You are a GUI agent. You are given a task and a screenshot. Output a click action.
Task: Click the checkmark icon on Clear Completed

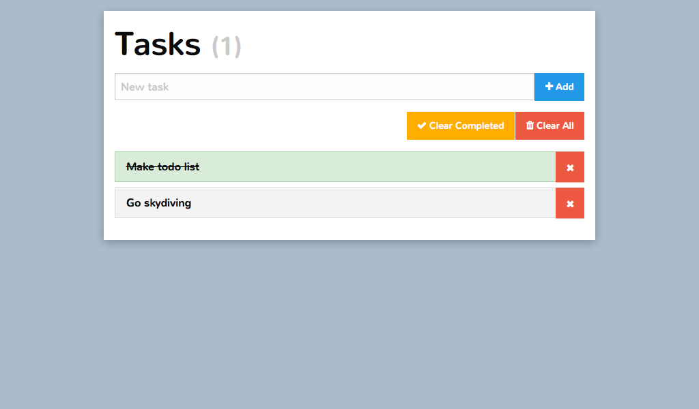pyautogui.click(x=422, y=125)
